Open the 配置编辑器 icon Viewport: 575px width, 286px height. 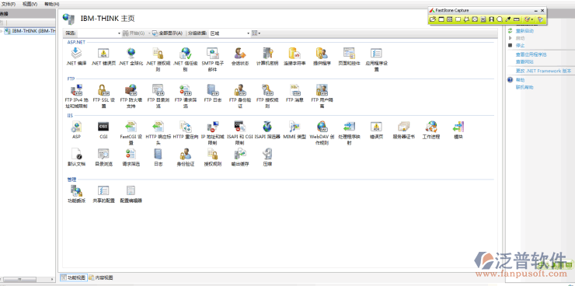point(131,194)
